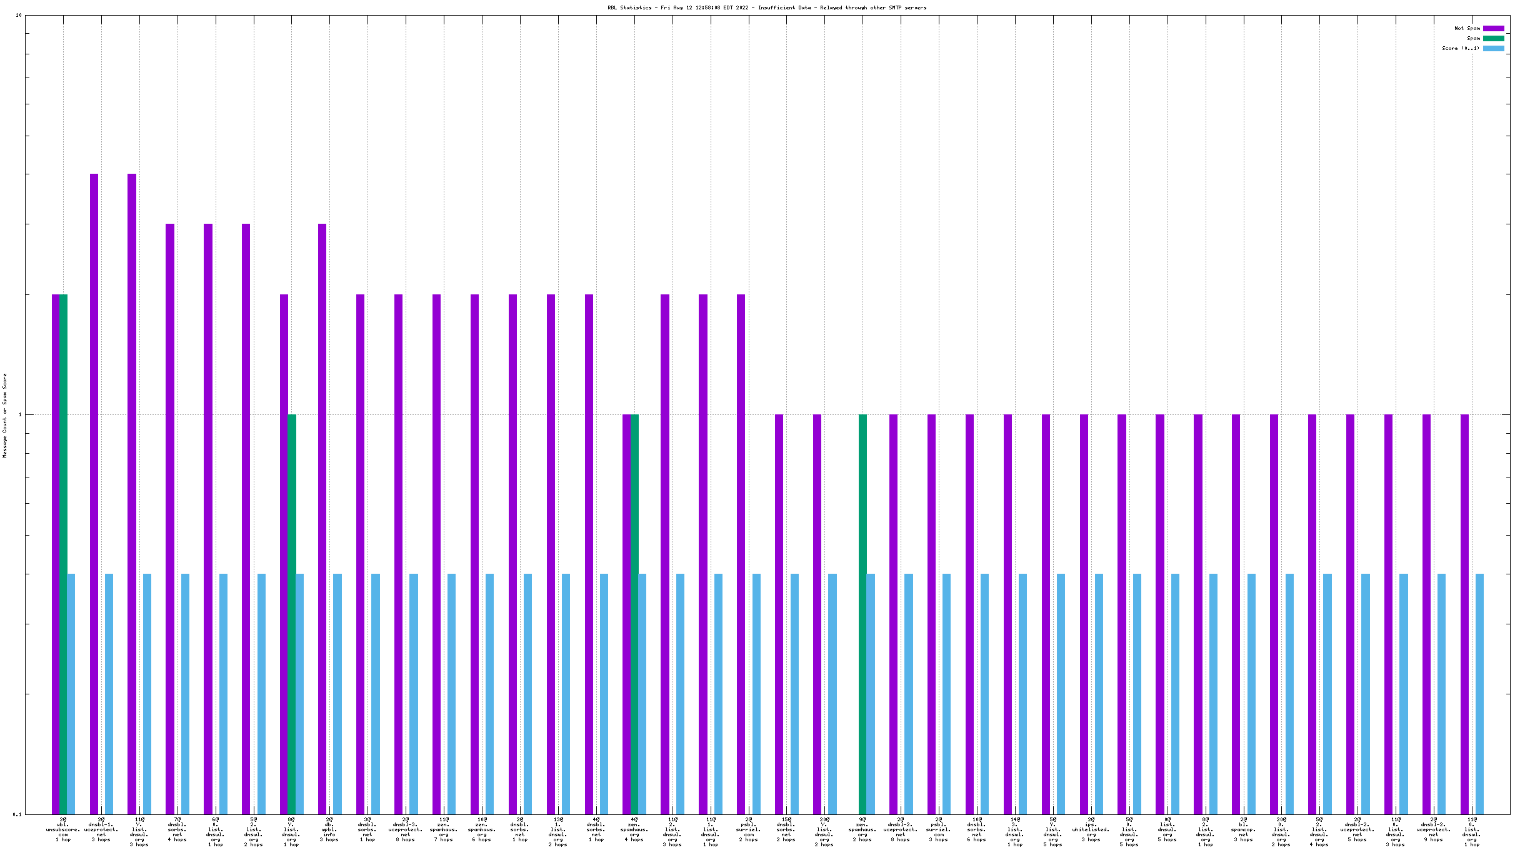Click the blue Score legend swatch
This screenshot has height=855, width=1520.
(1493, 48)
